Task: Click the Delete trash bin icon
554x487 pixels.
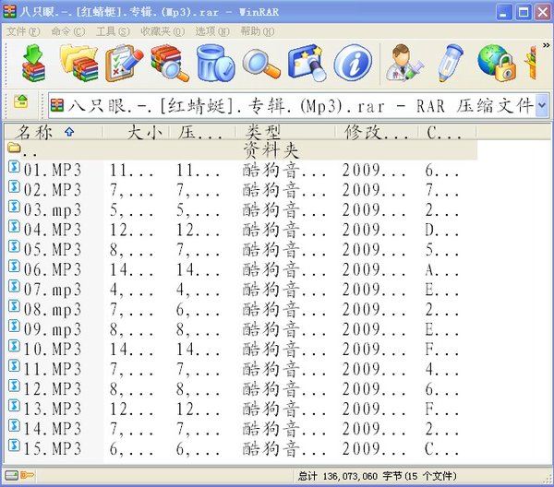Action: coord(215,64)
